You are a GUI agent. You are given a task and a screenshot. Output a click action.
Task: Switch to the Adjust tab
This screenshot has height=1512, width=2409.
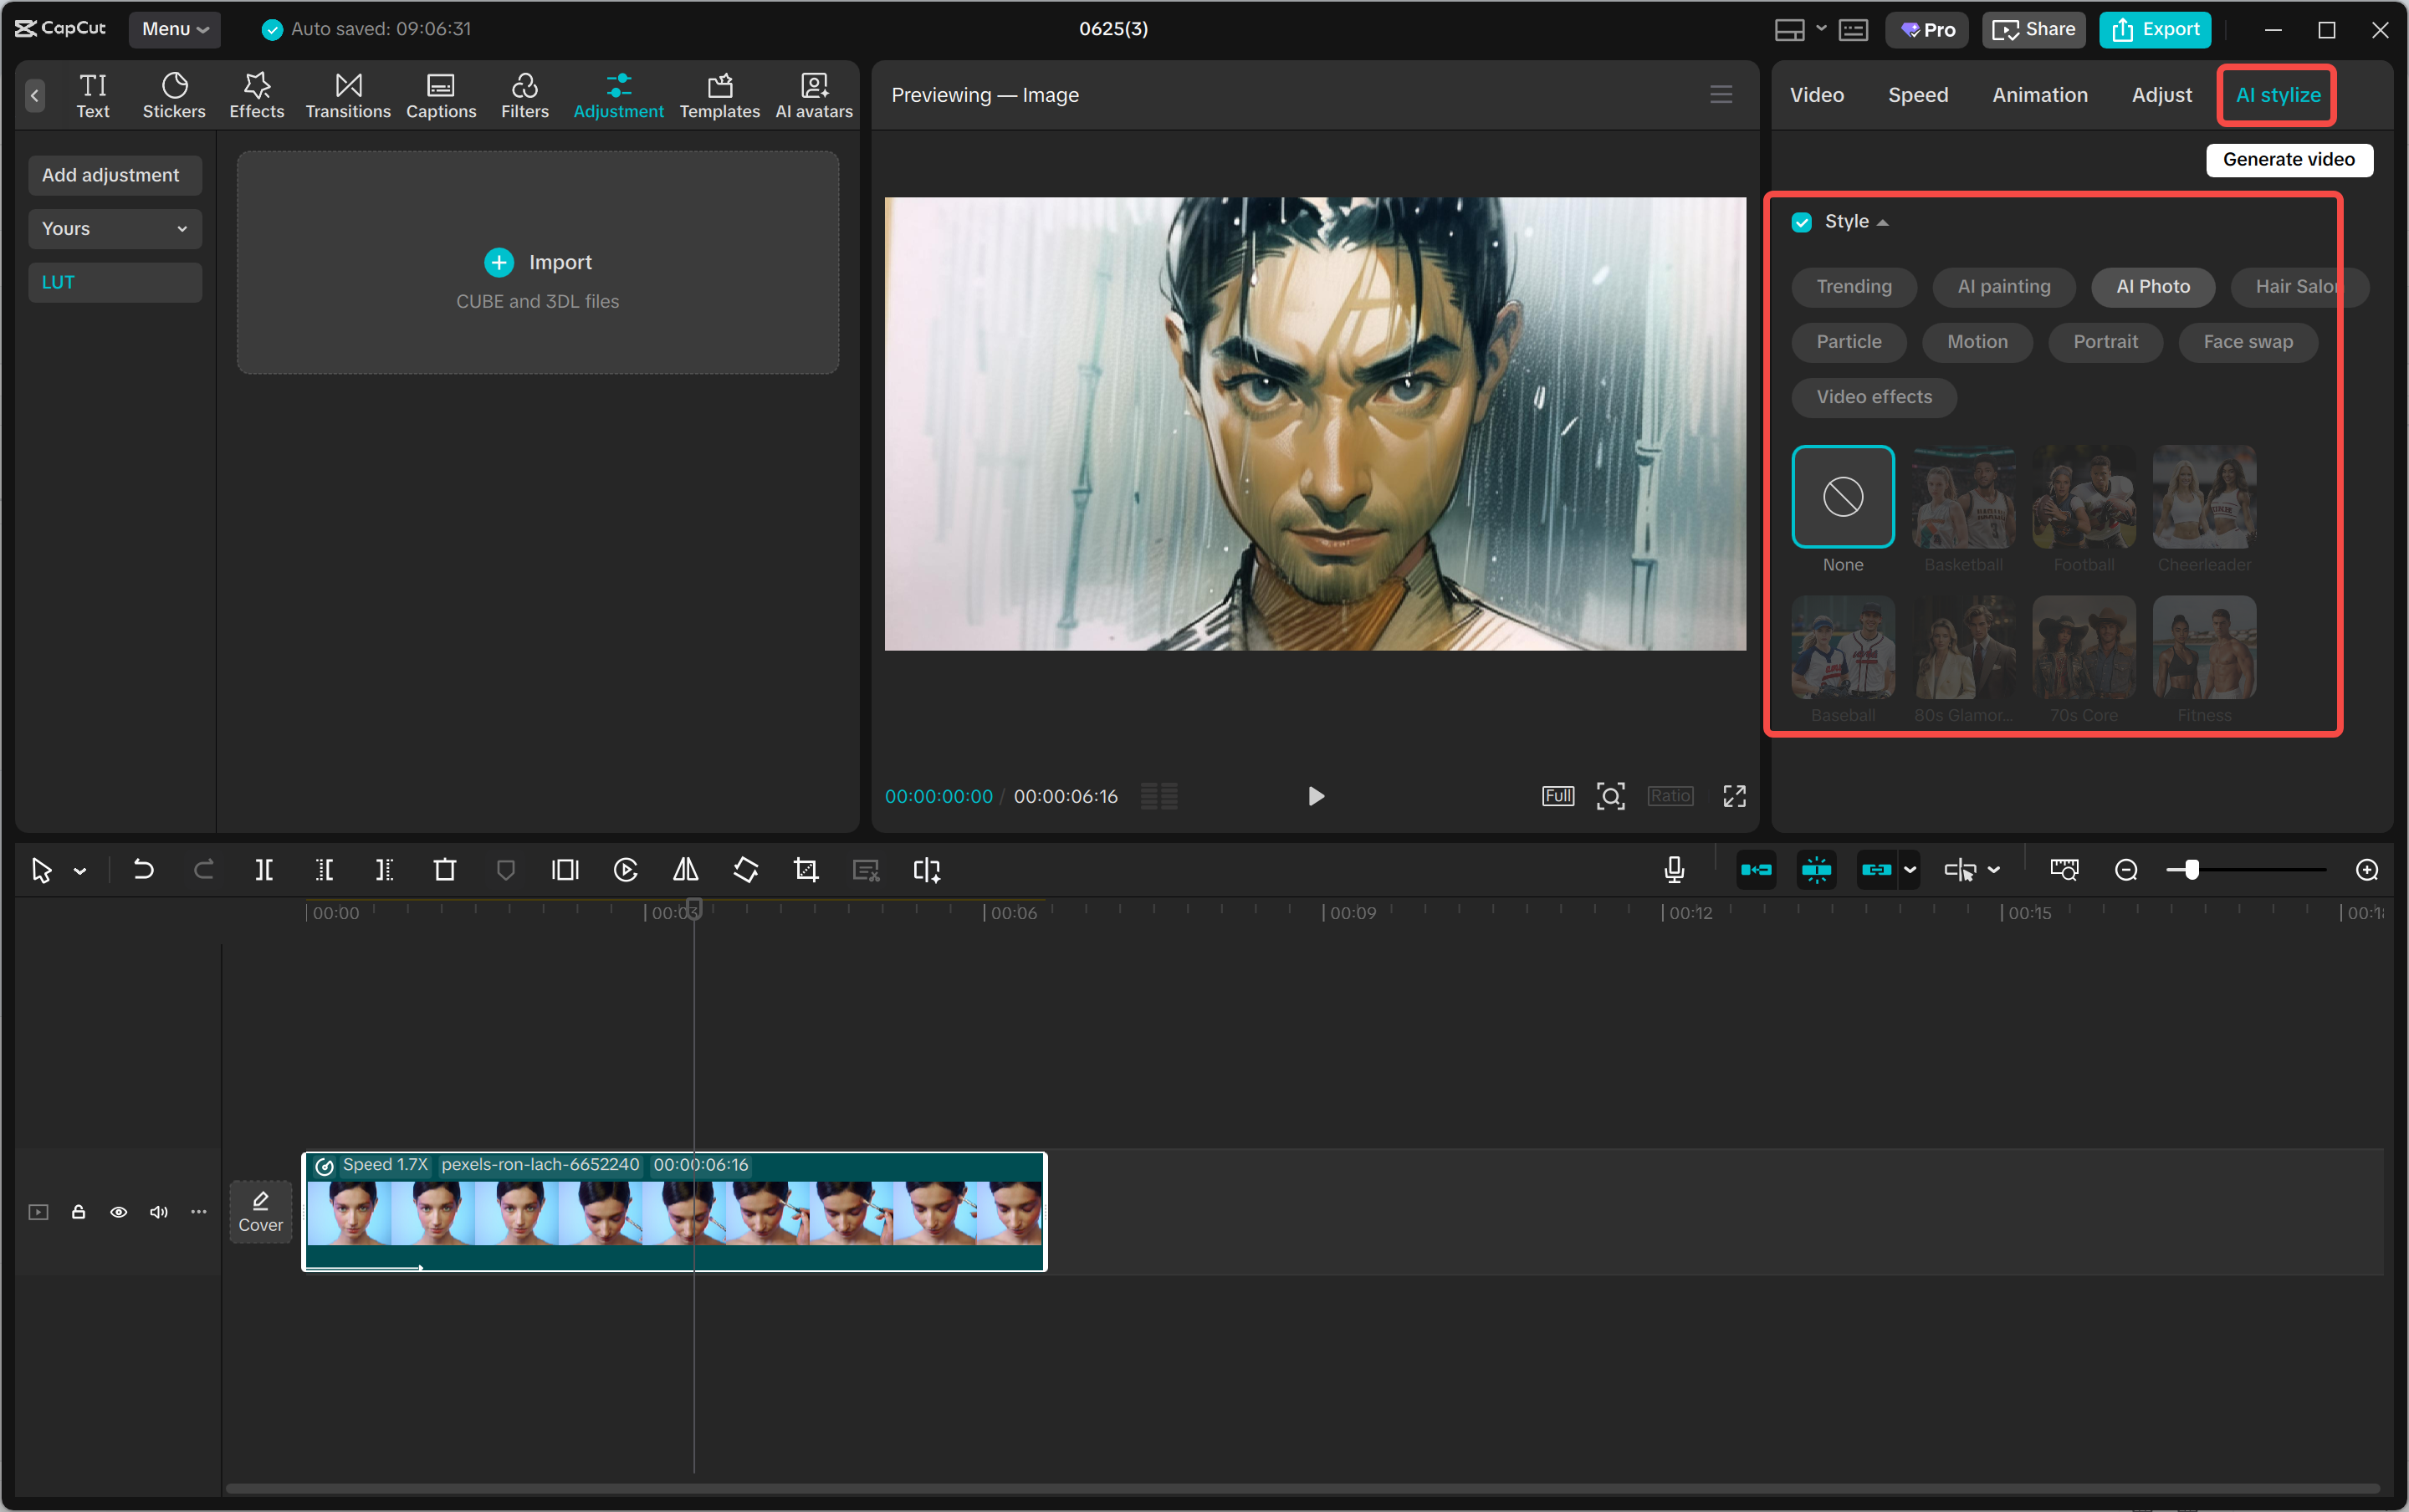[x=2161, y=95]
